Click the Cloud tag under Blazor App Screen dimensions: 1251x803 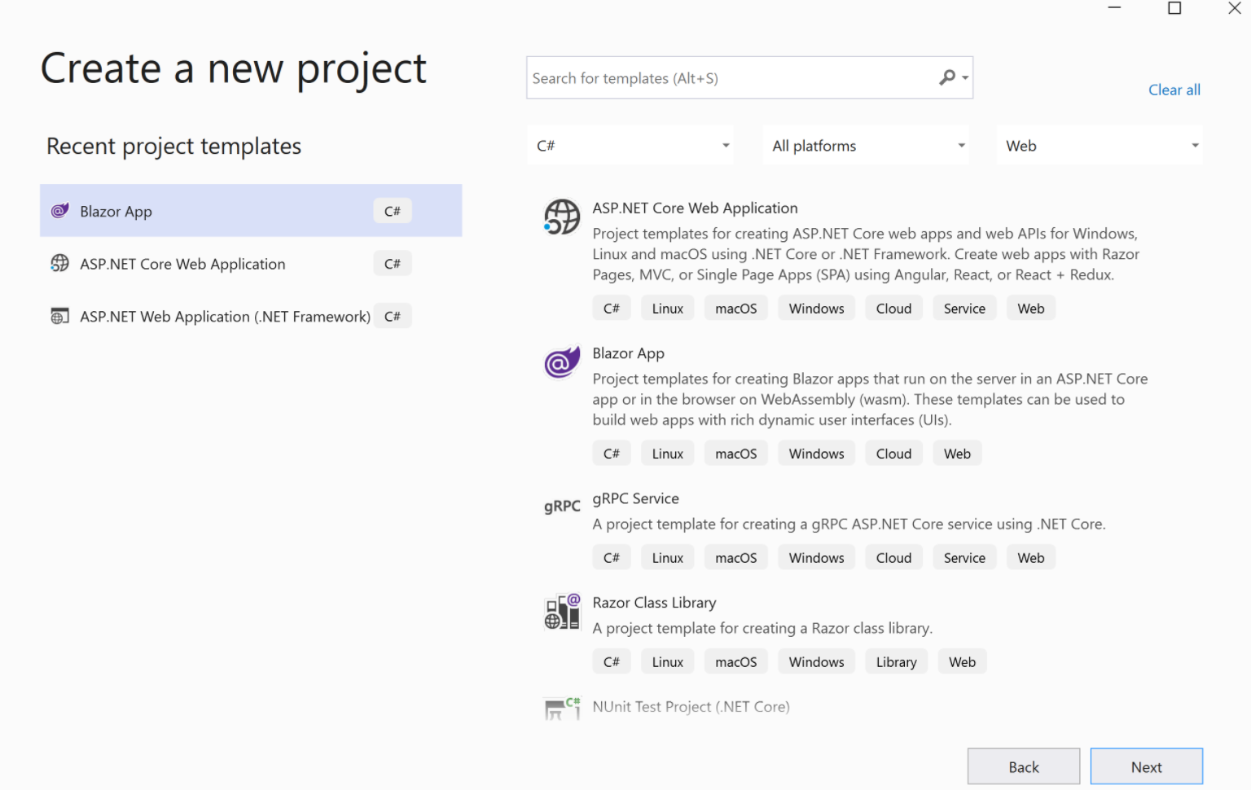893,453
